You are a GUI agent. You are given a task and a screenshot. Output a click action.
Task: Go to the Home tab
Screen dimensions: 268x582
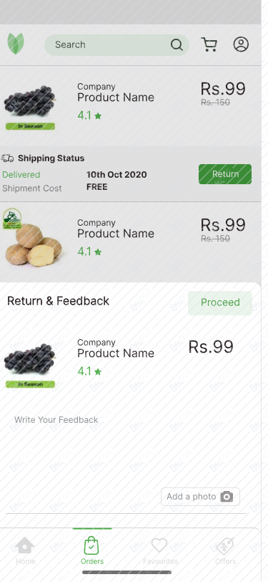(x=25, y=550)
